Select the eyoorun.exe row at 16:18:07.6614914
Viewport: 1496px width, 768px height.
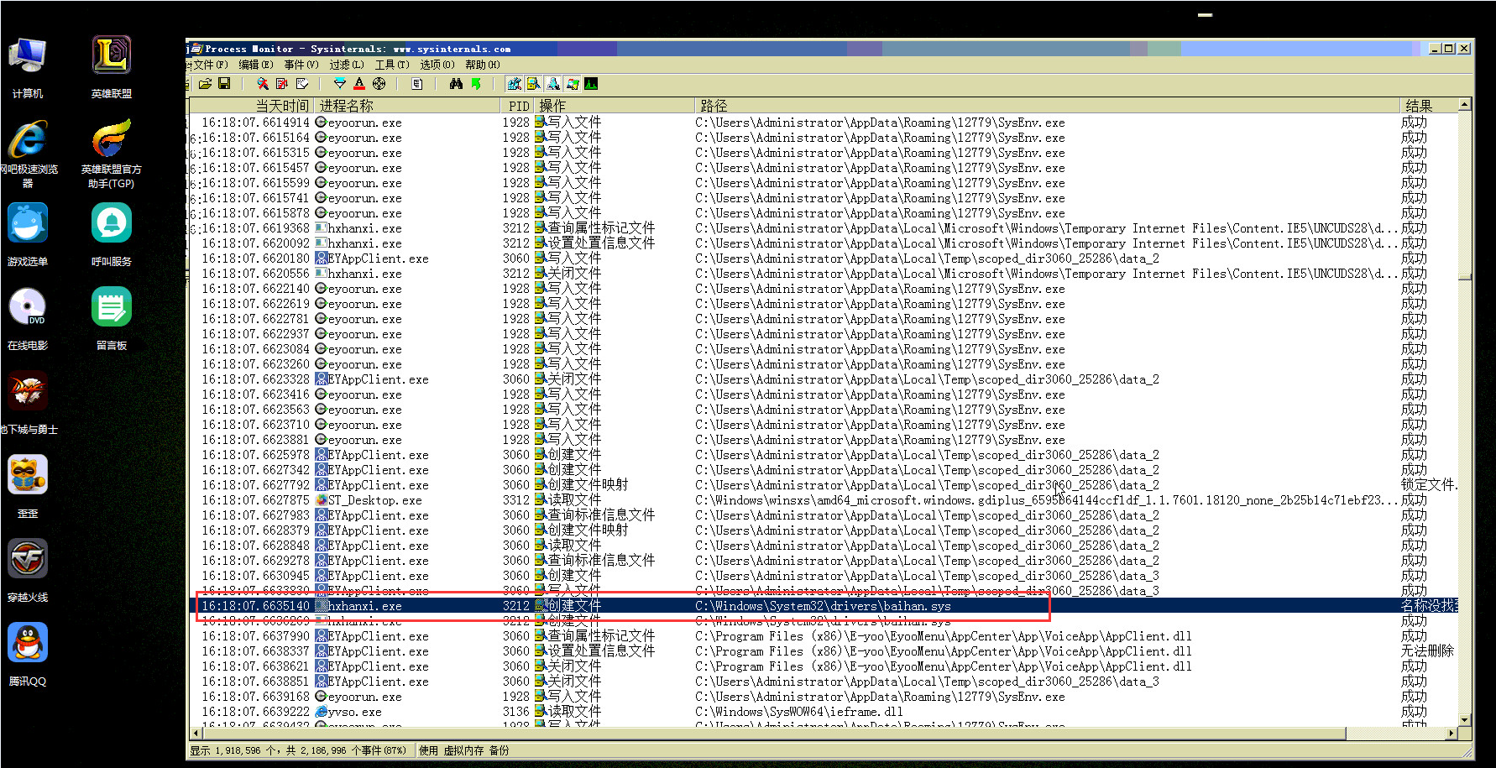tap(824, 123)
